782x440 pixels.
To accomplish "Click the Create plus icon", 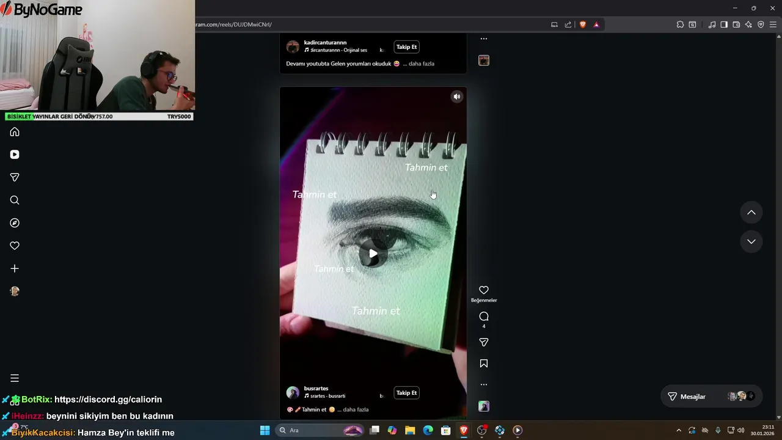I will (15, 268).
